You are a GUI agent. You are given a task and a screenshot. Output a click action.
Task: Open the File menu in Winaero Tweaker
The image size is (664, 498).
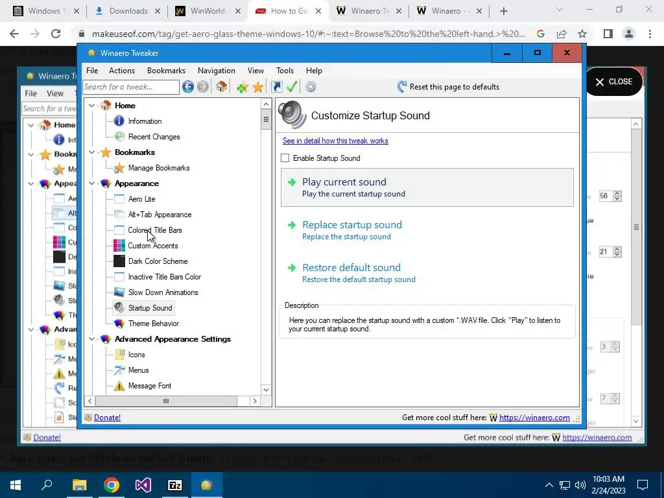point(92,71)
